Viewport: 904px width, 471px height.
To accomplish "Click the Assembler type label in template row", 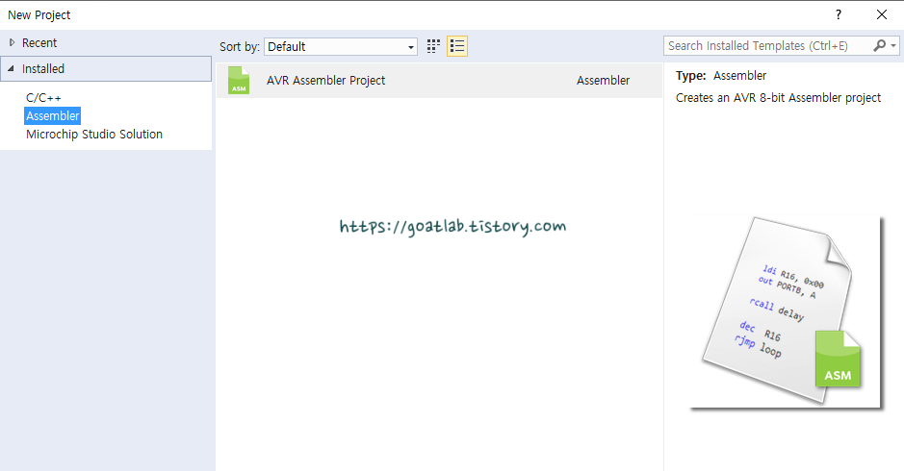I will (x=603, y=80).
